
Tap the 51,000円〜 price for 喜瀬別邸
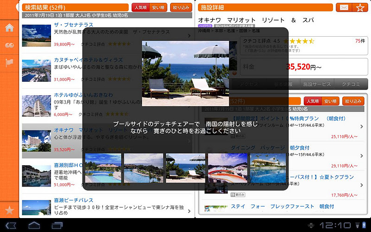(x=64, y=185)
